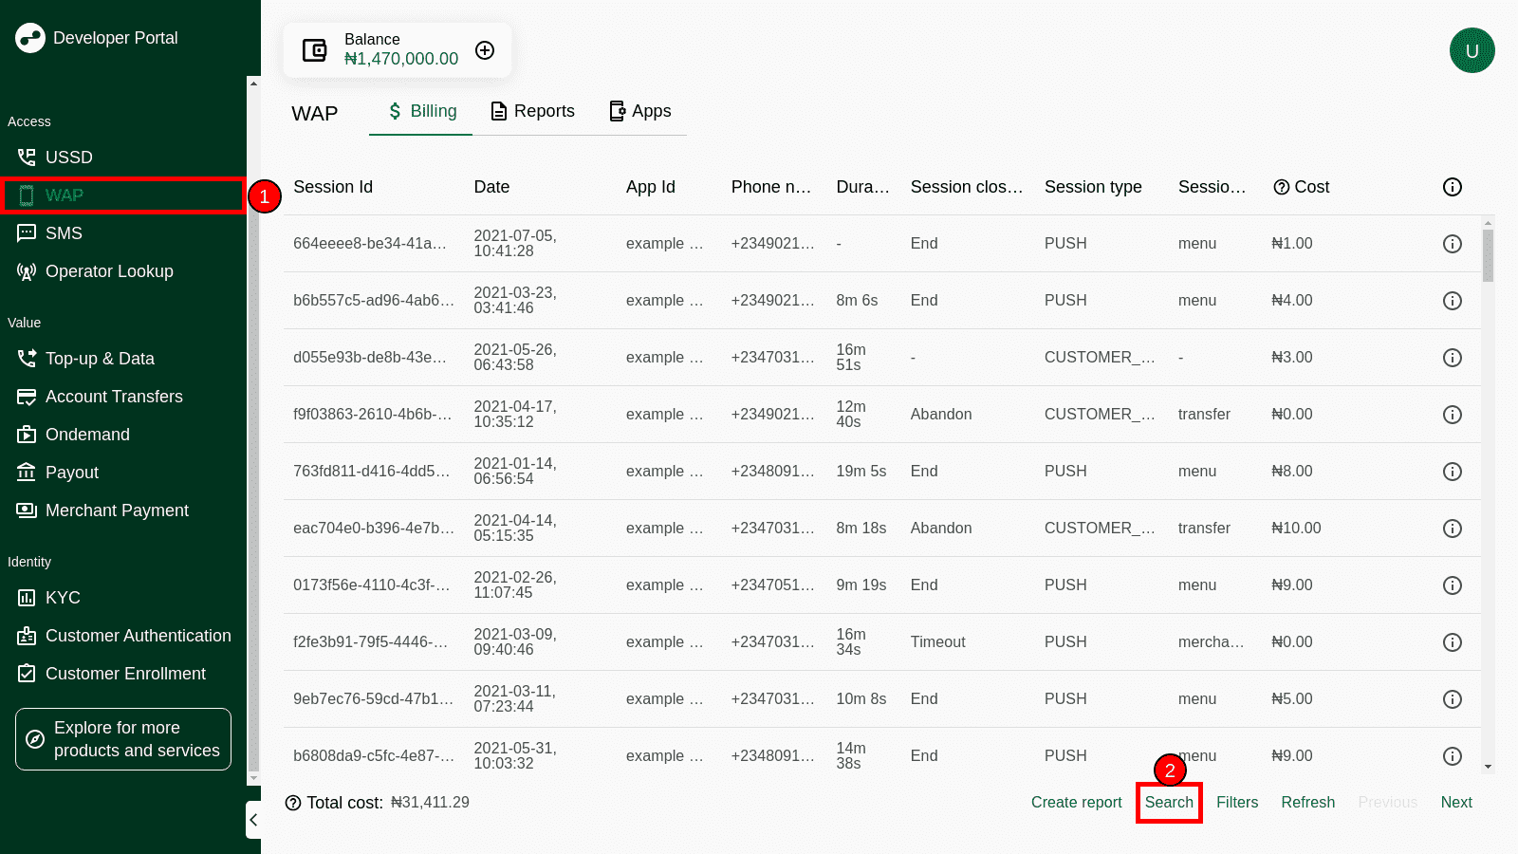Click the Create report link
This screenshot has width=1518, height=854.
(x=1076, y=803)
